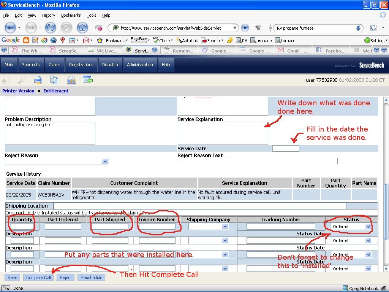Click the Problem Description text box
The width and height of the screenshot is (389, 292).
50,133
